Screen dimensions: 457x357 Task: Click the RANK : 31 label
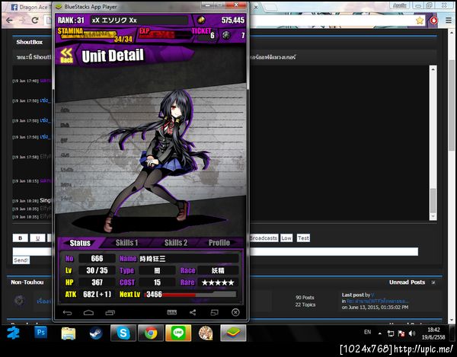pos(71,20)
